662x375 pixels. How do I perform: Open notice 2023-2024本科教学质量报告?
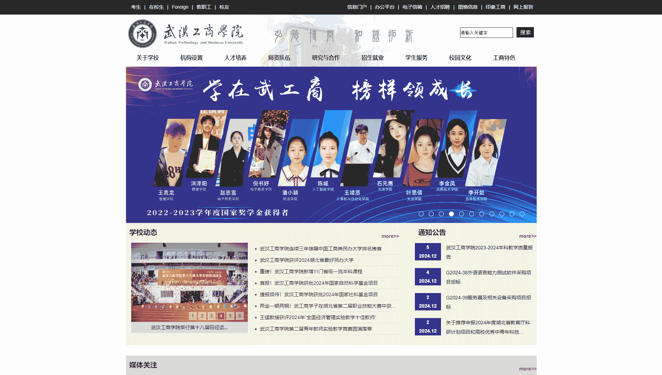pyautogui.click(x=489, y=252)
